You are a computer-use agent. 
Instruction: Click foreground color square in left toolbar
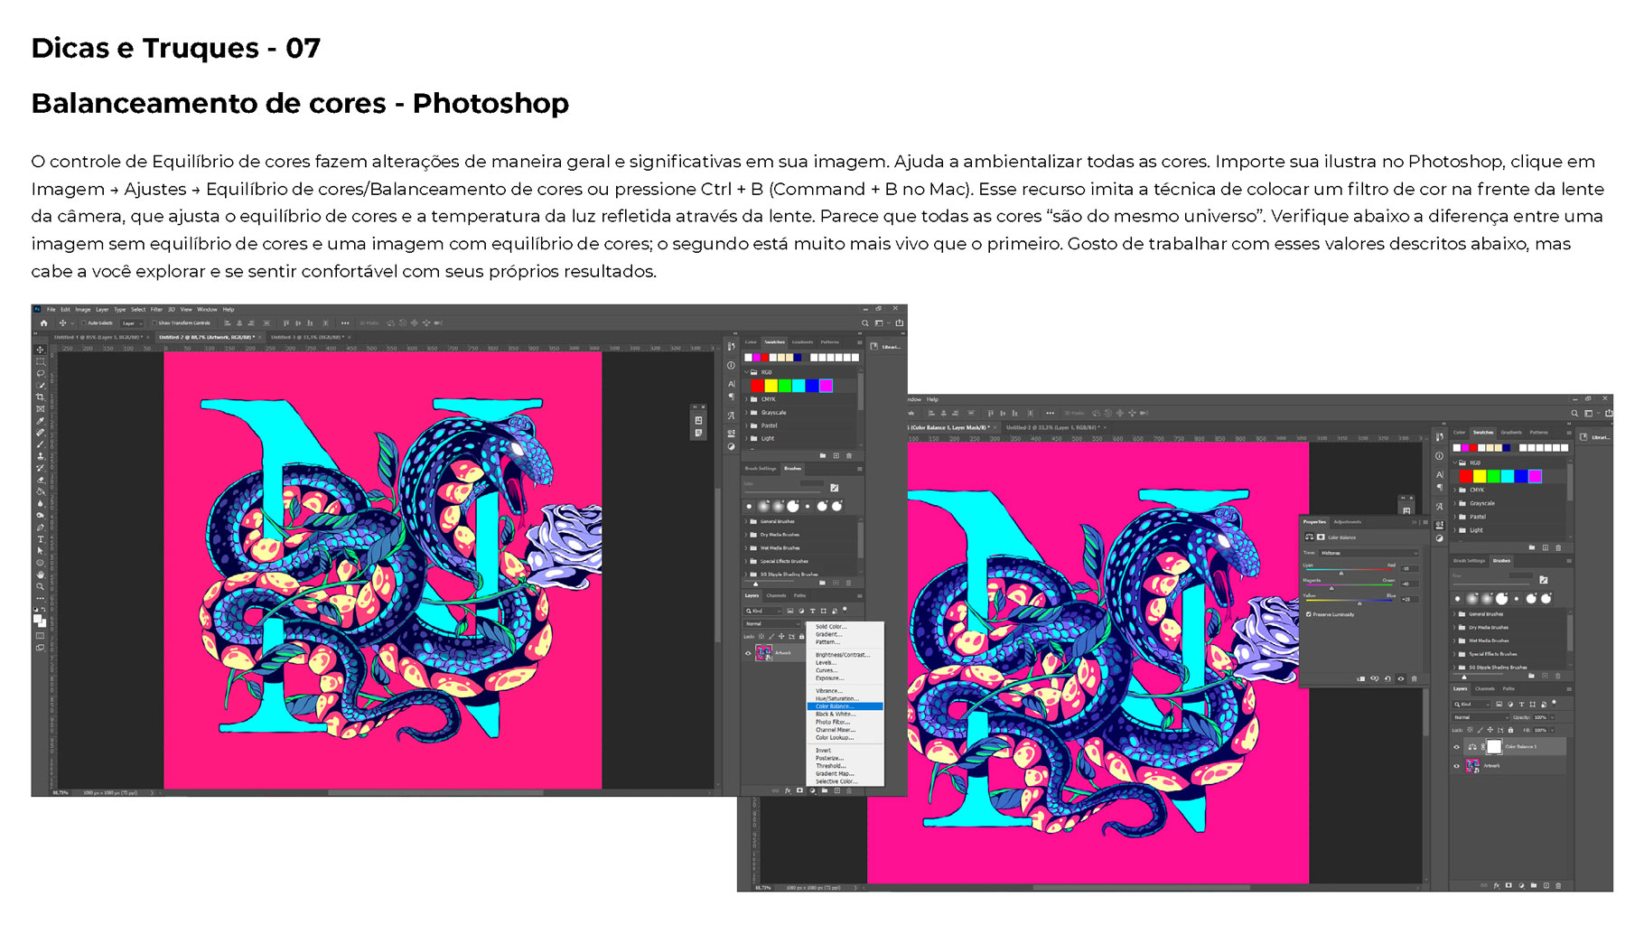[37, 619]
